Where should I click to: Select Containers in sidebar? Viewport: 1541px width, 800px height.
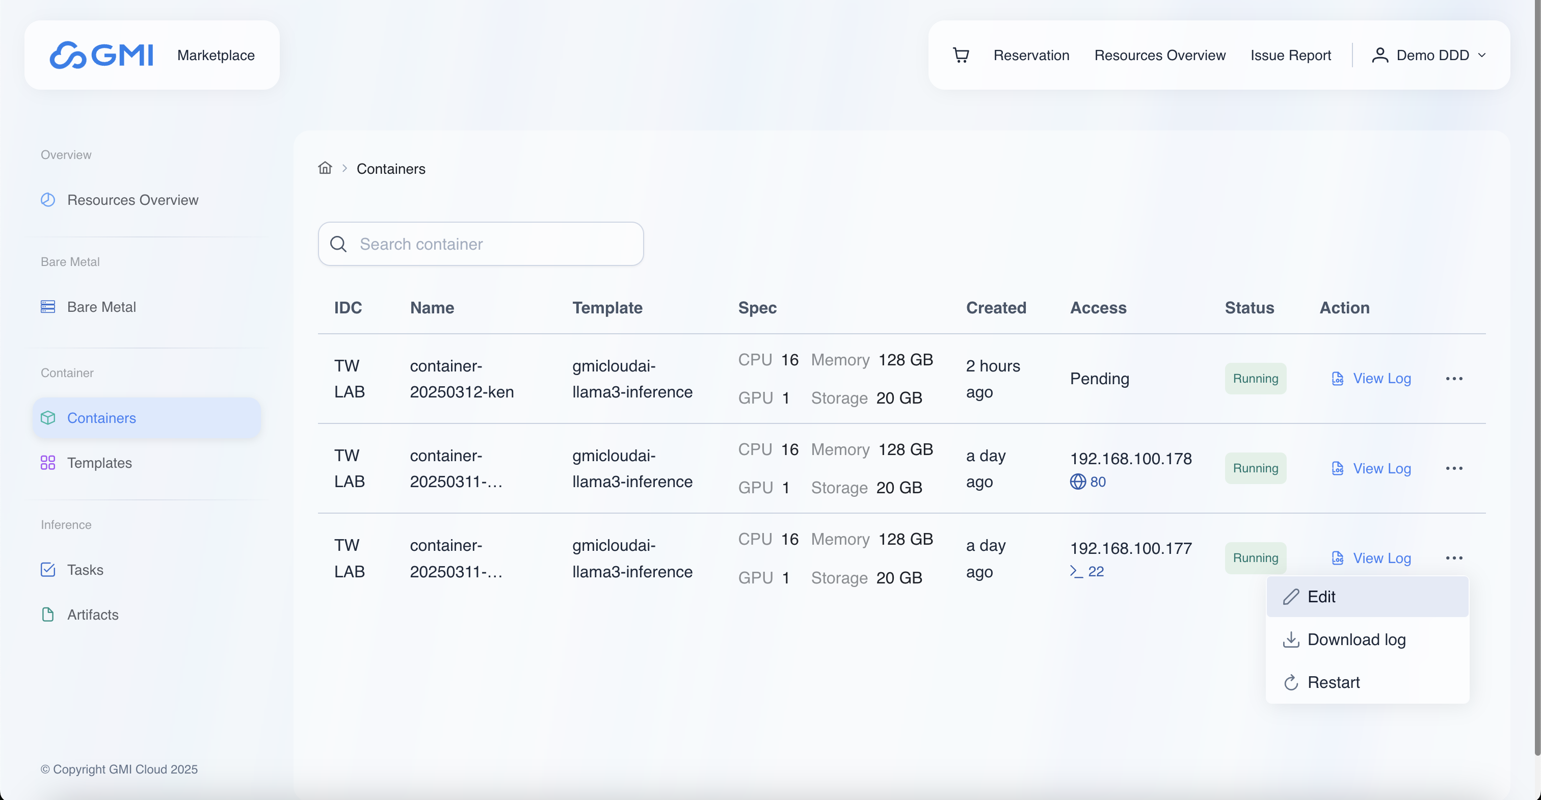coord(147,417)
